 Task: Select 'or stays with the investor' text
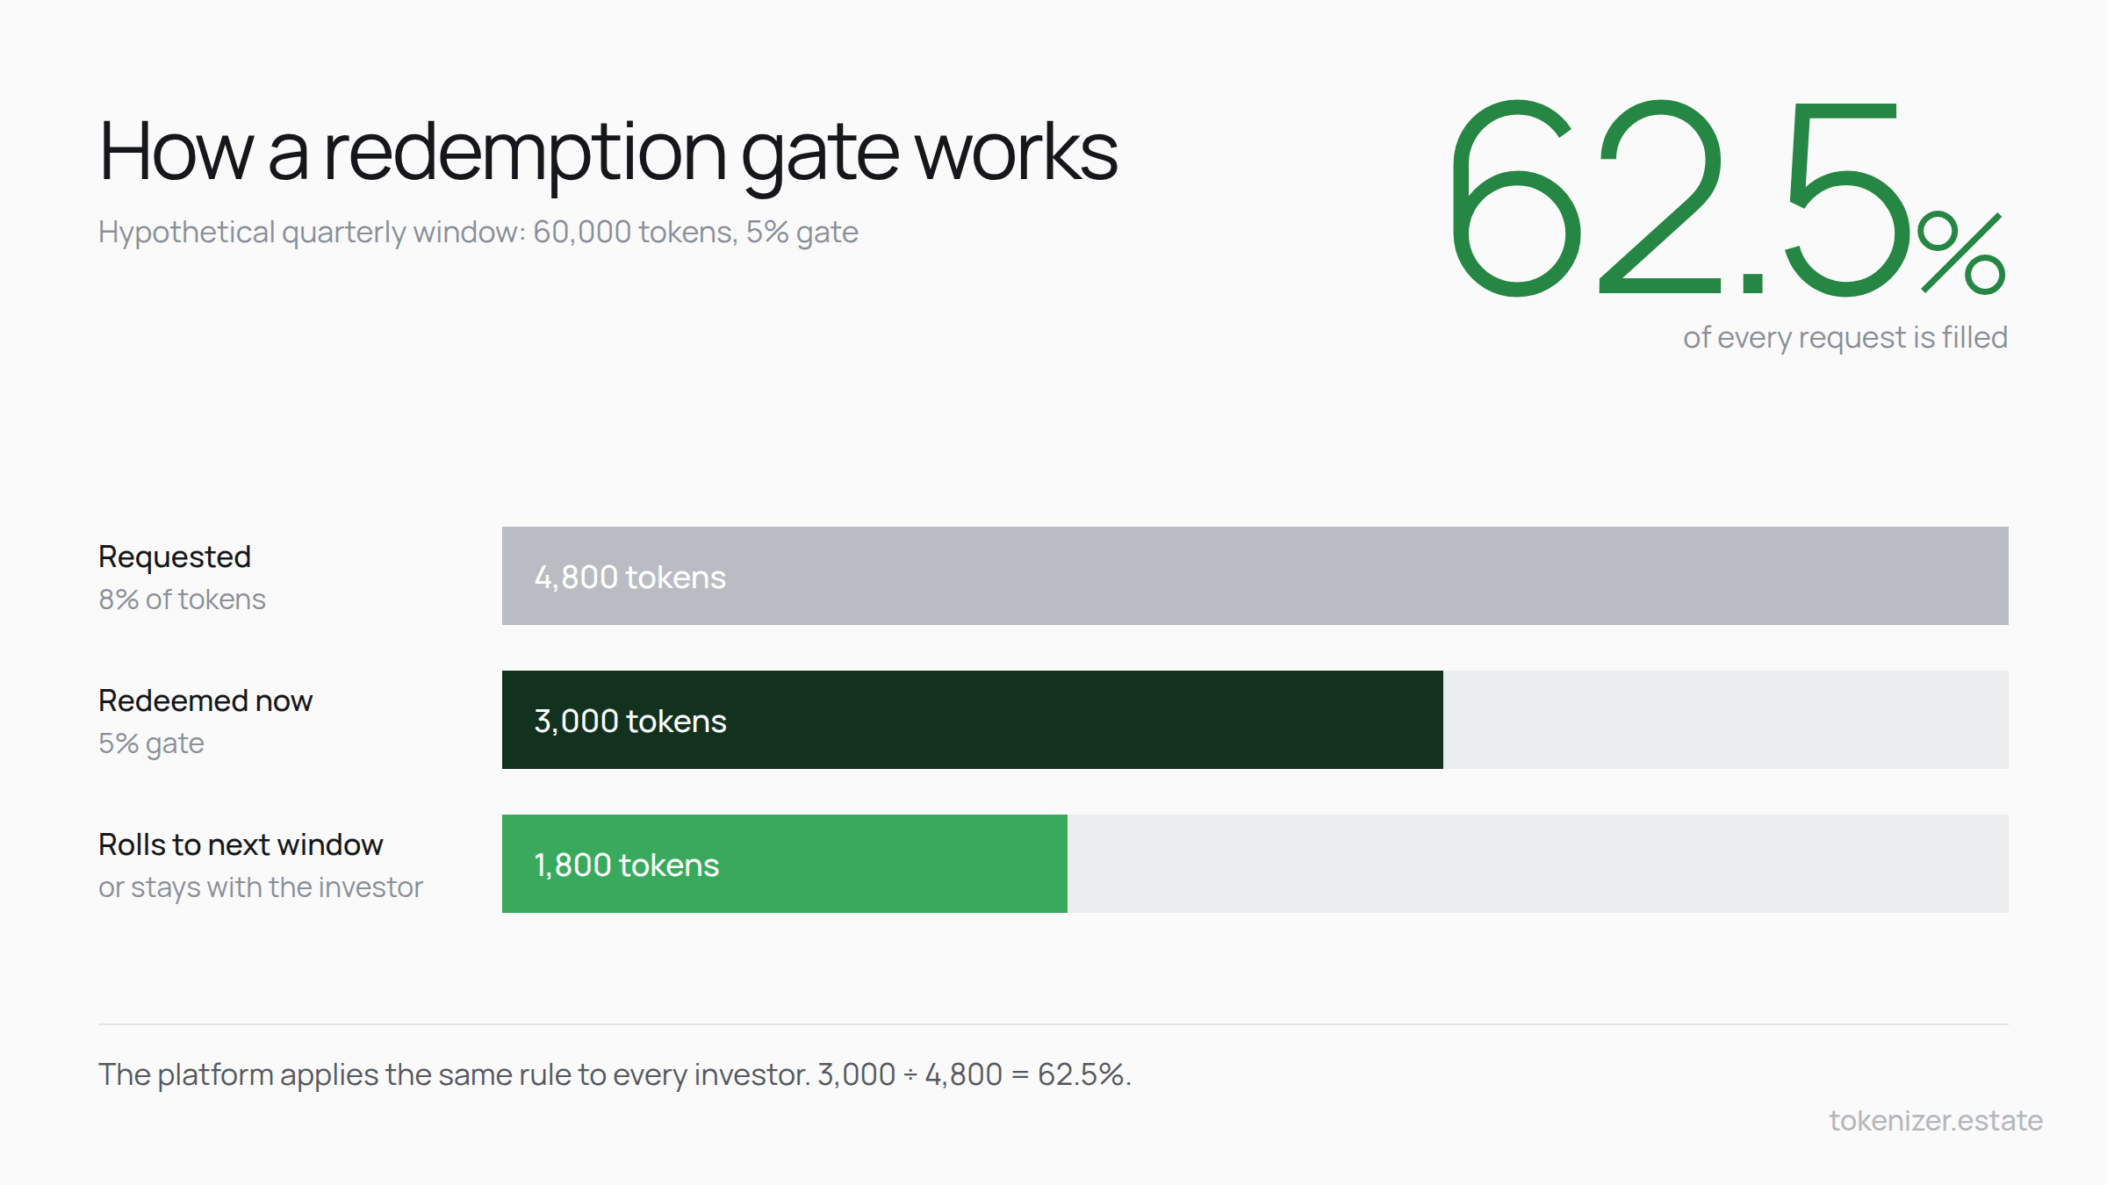[x=261, y=888]
